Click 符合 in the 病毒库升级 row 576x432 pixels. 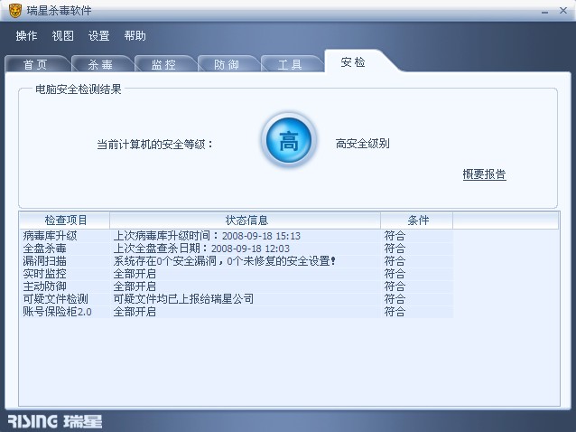coord(395,236)
